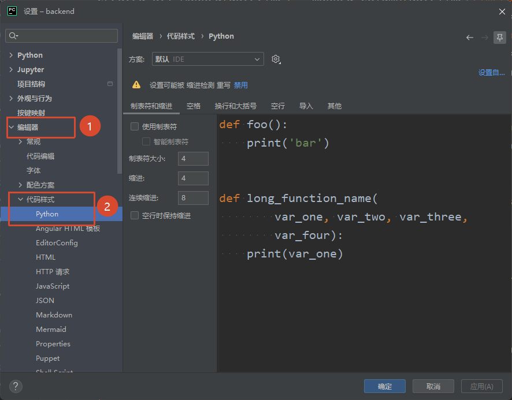Switch to the 其他 tab
Screen dimensions: 512x400
(335, 106)
